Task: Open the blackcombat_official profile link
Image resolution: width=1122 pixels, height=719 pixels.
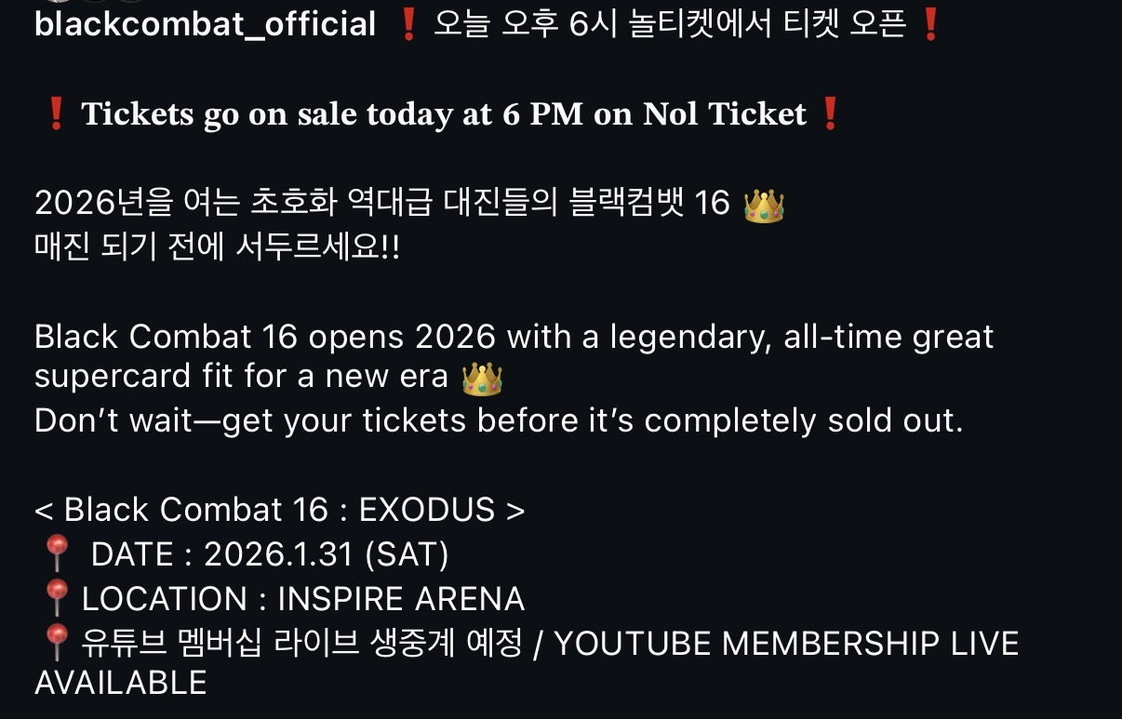Action: coord(205,24)
